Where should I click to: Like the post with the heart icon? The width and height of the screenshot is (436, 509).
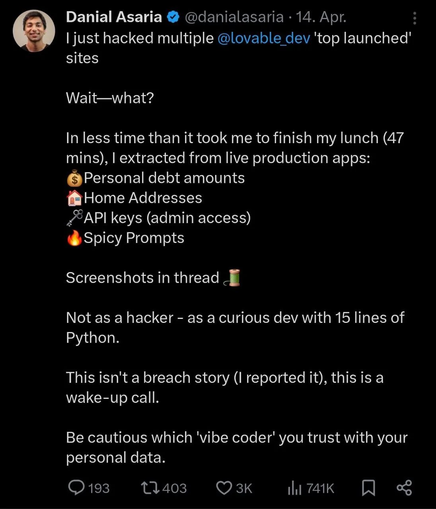(224, 488)
